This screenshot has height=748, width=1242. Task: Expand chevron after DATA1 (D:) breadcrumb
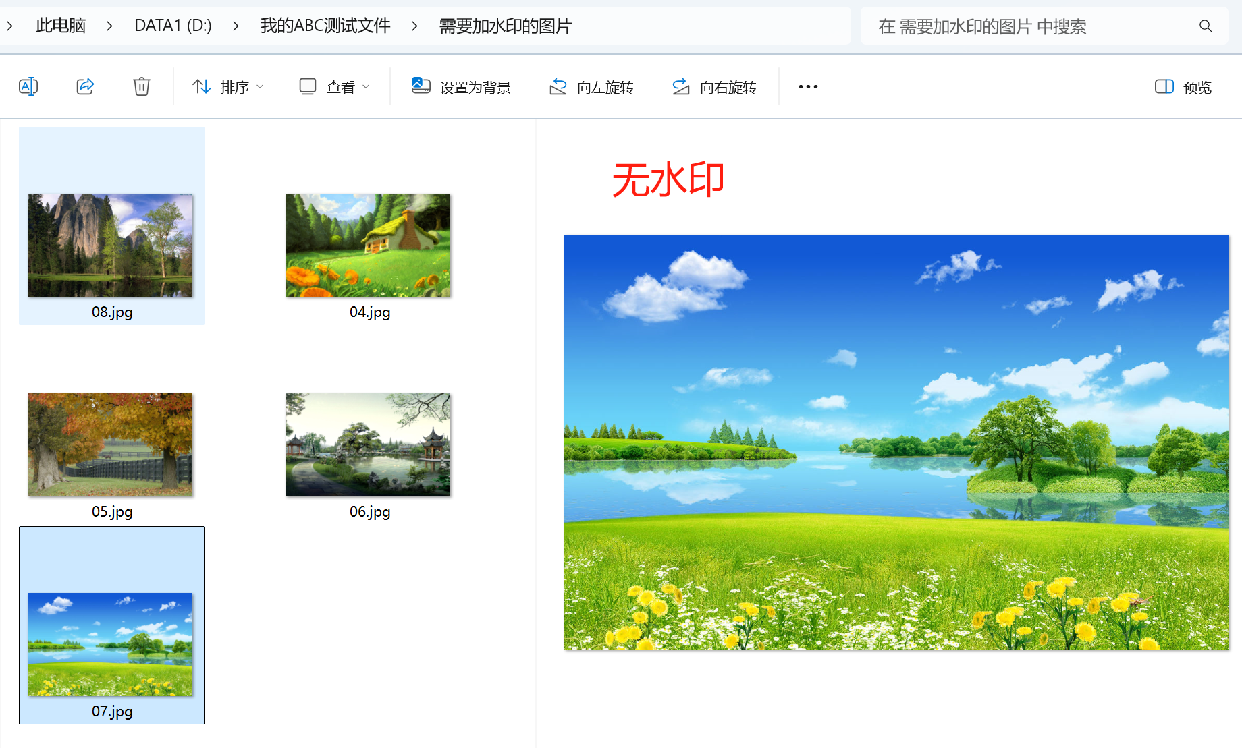point(236,26)
